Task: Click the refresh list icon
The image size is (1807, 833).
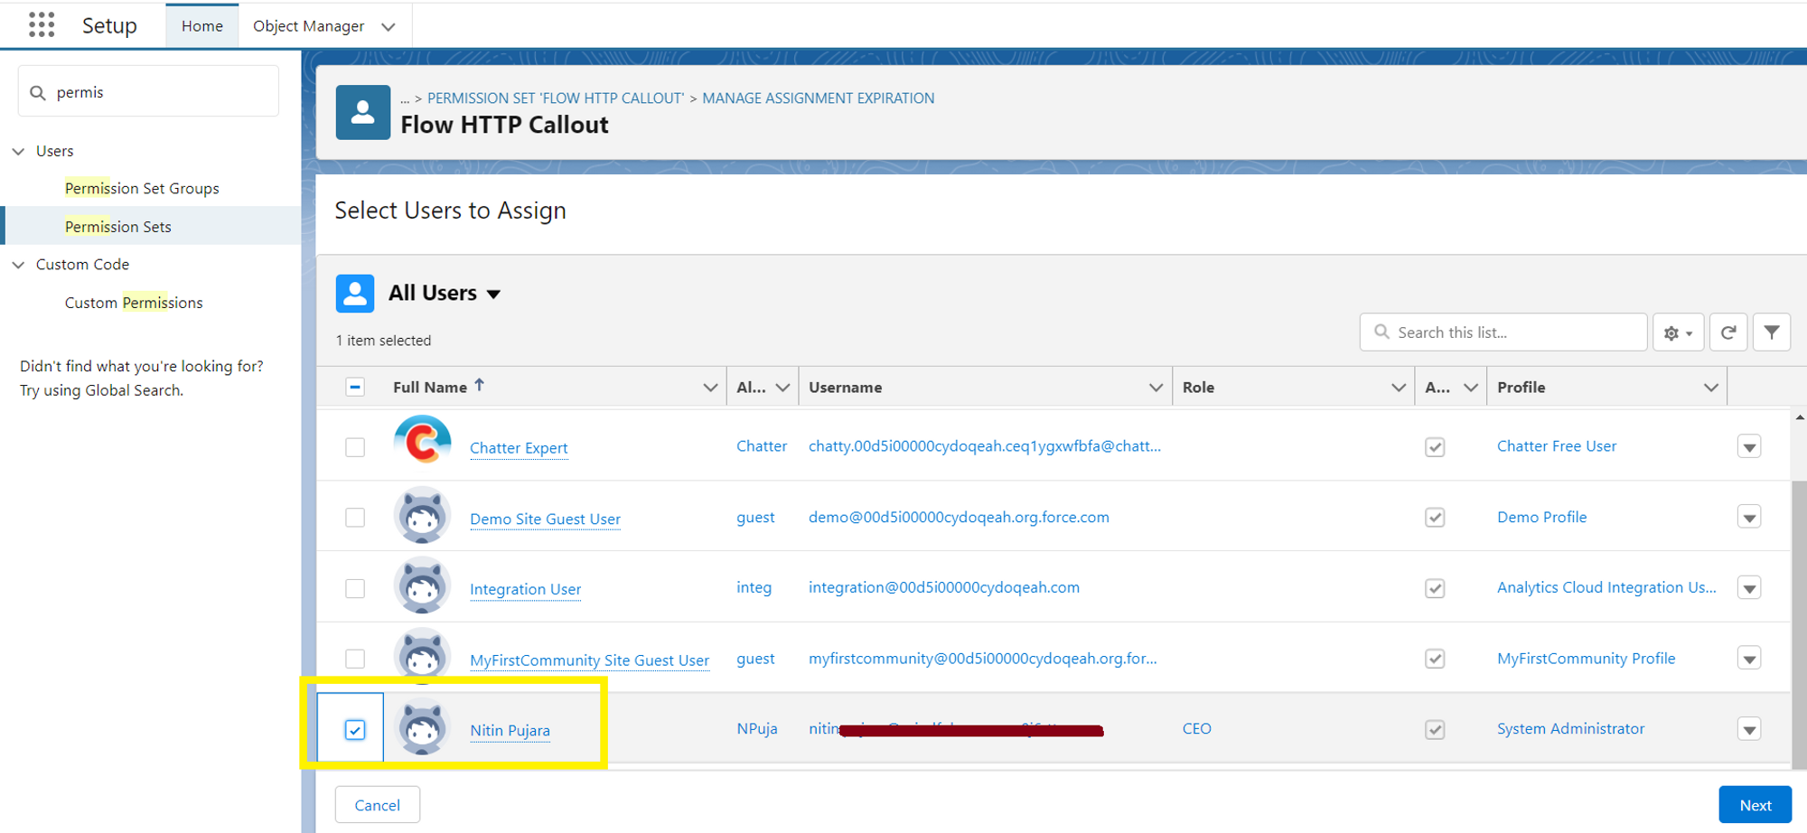Action: coord(1727,332)
